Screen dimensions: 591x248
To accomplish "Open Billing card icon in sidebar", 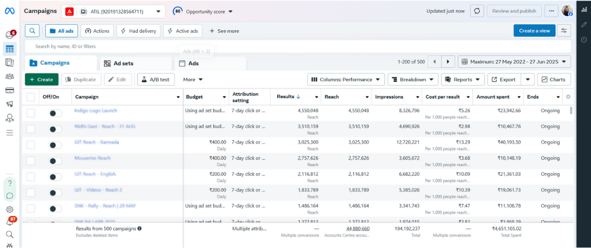I will click(10, 91).
